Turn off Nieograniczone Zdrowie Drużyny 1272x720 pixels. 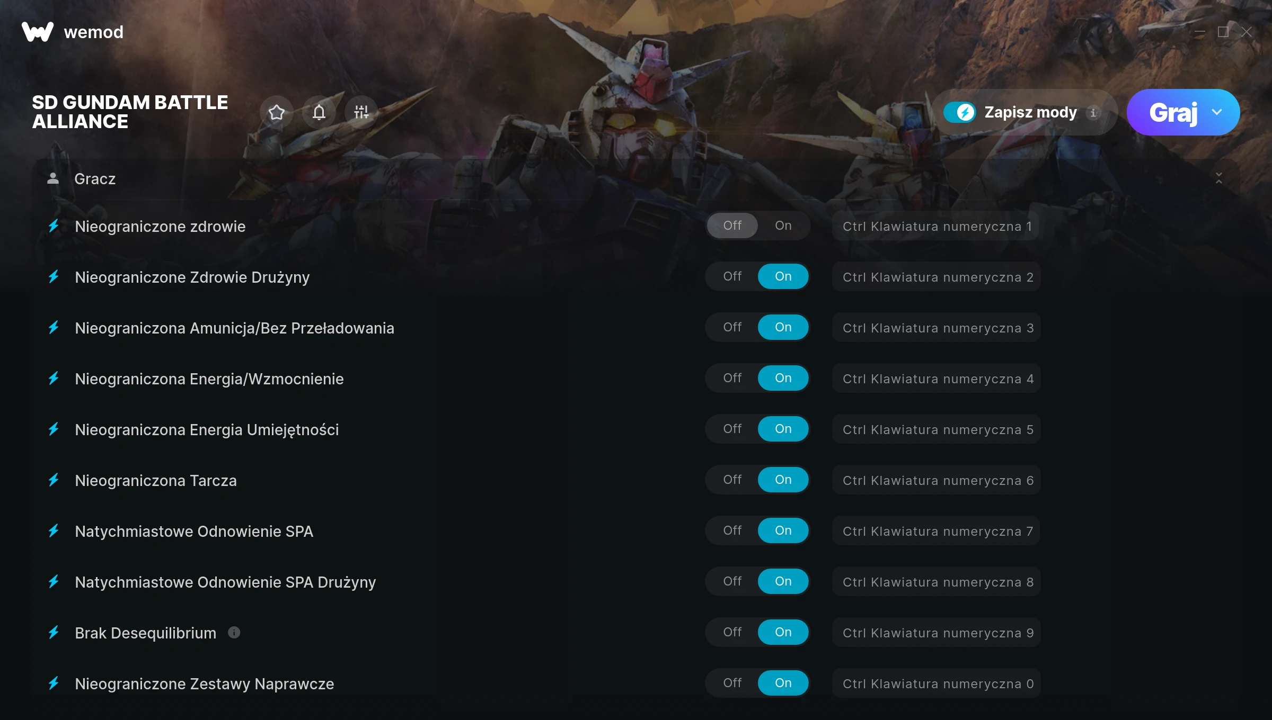(x=732, y=276)
